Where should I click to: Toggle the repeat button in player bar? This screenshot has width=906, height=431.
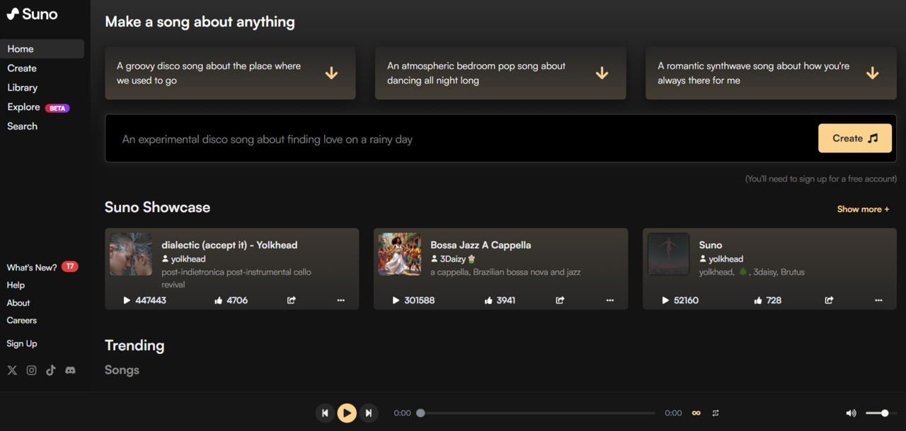pos(716,413)
